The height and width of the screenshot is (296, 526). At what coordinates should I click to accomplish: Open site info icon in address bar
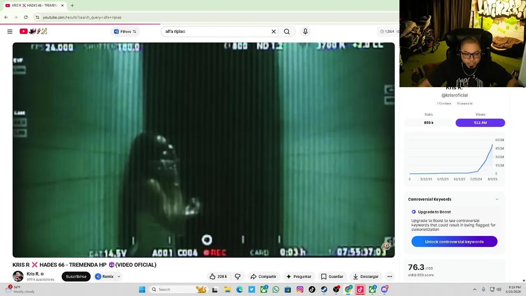coord(37,17)
